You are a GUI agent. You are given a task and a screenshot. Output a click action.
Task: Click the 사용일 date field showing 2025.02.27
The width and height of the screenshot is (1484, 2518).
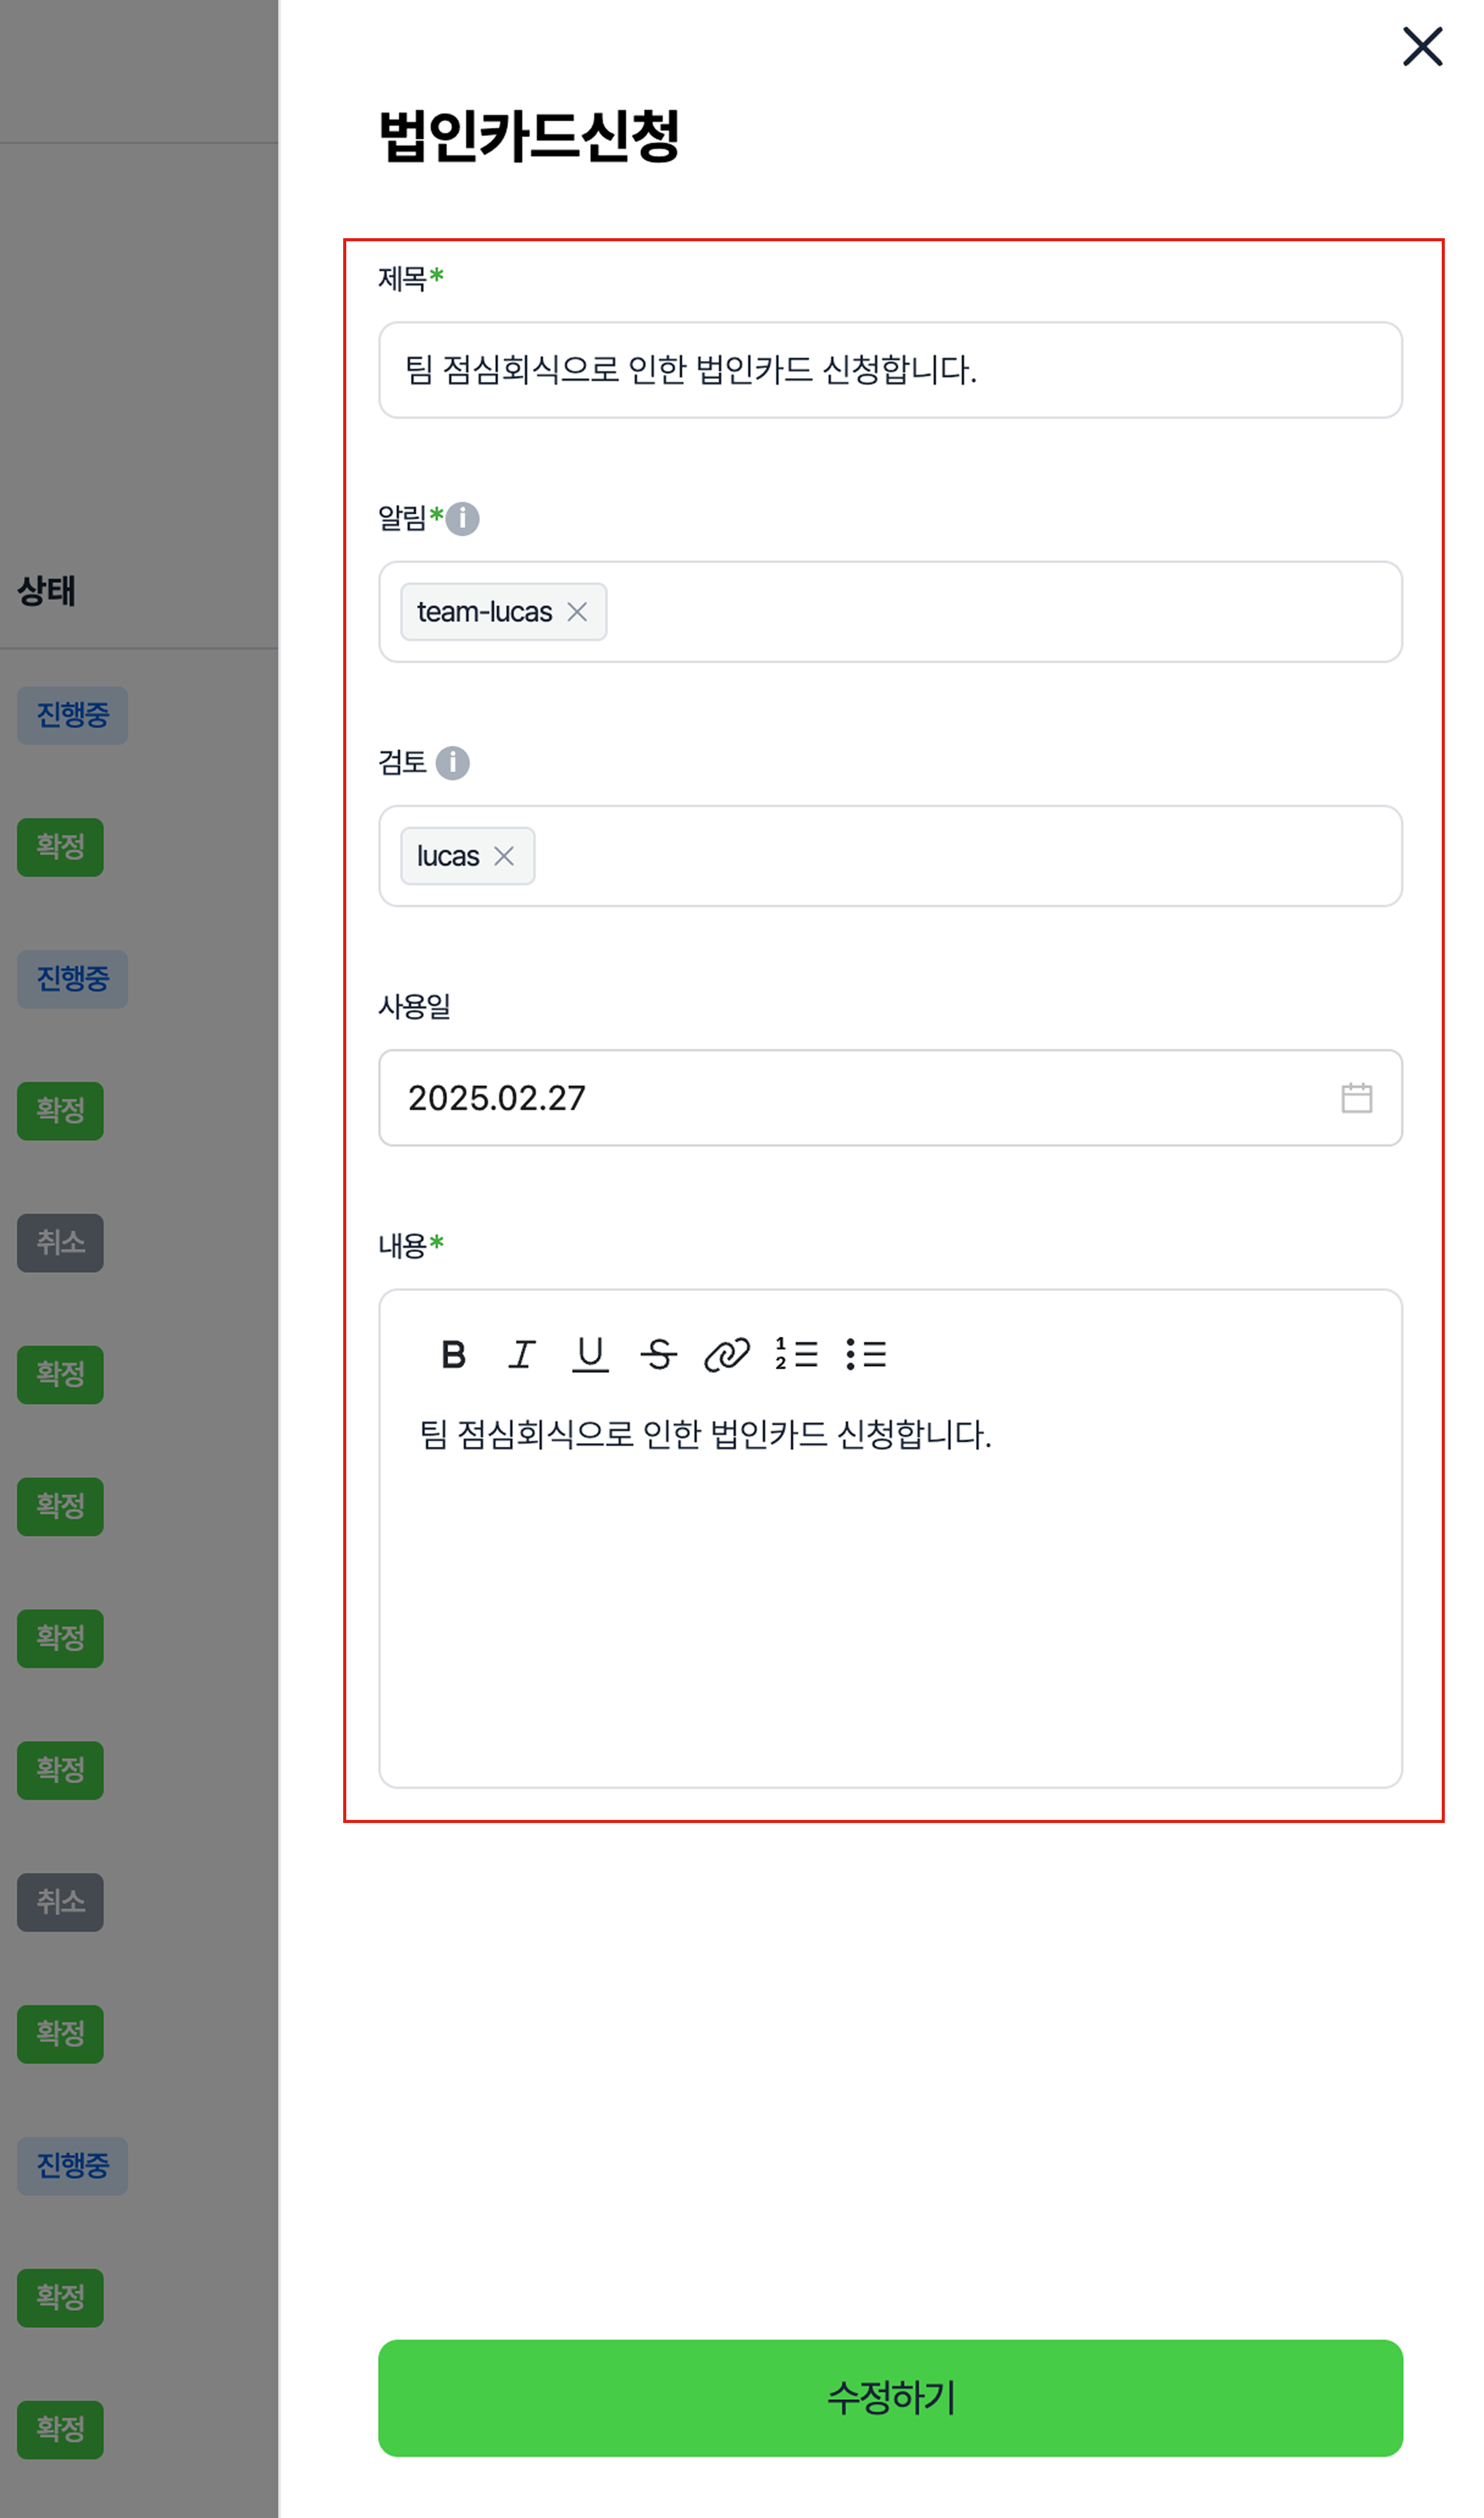point(800,1098)
